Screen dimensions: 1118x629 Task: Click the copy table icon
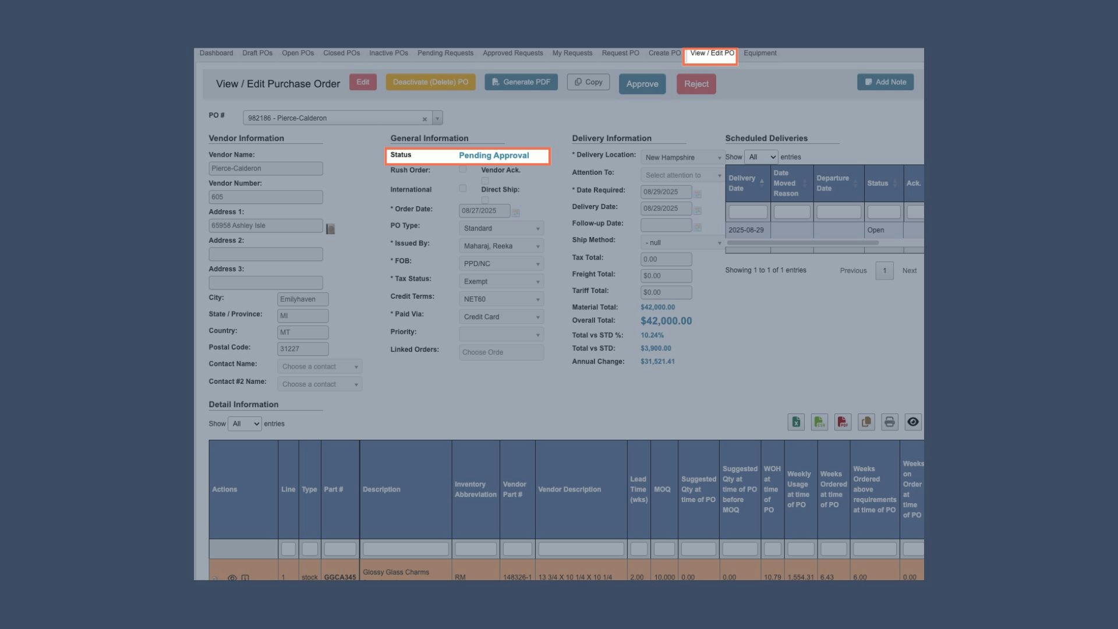click(866, 422)
